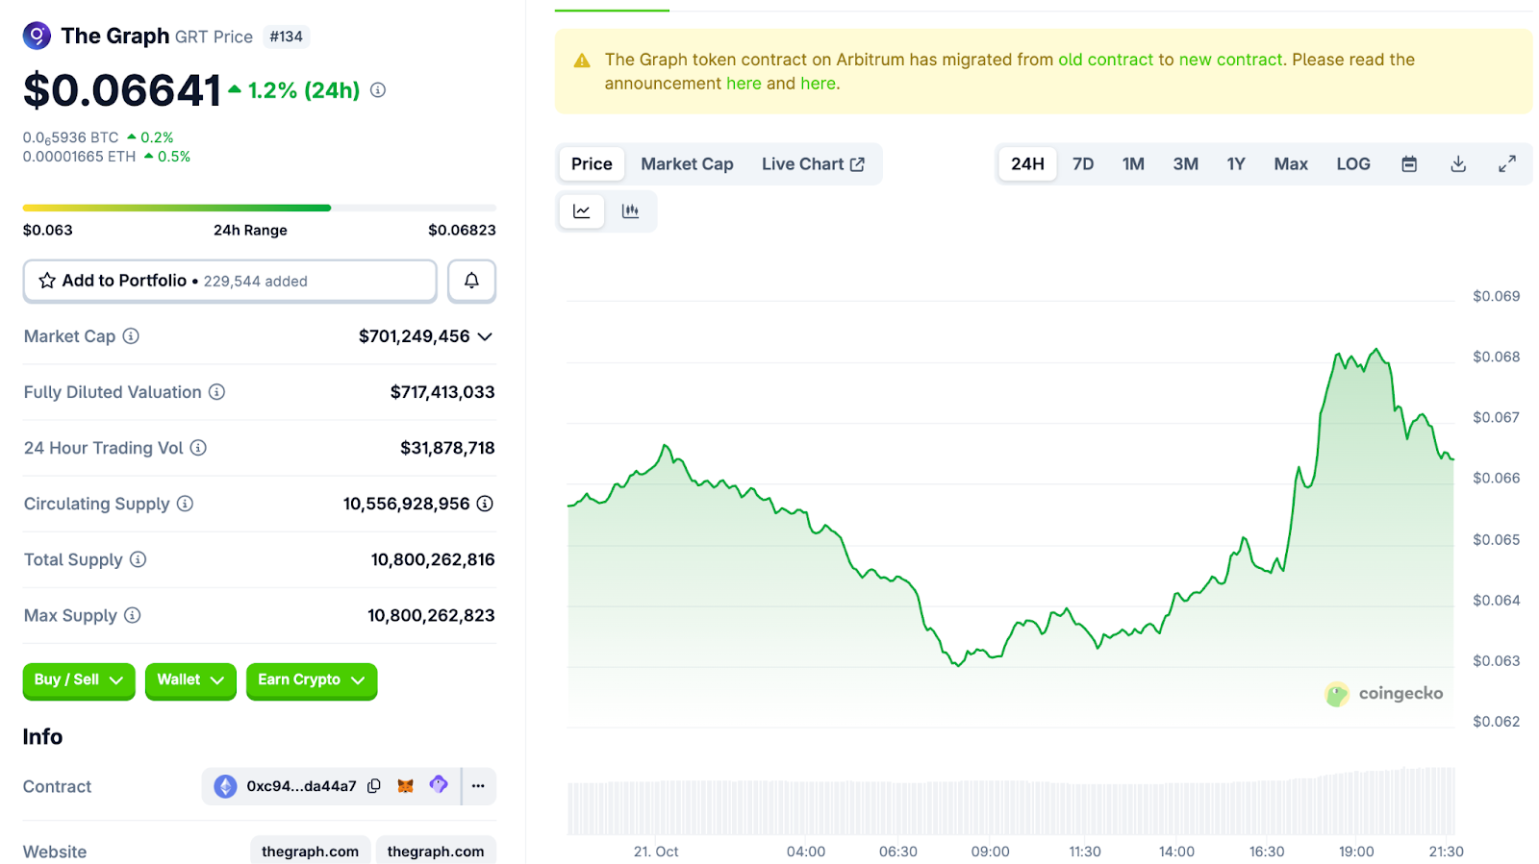
Task: Open first 'here' announcement link
Action: [744, 84]
